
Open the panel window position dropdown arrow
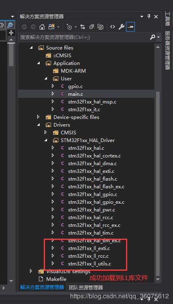click(x=142, y=17)
